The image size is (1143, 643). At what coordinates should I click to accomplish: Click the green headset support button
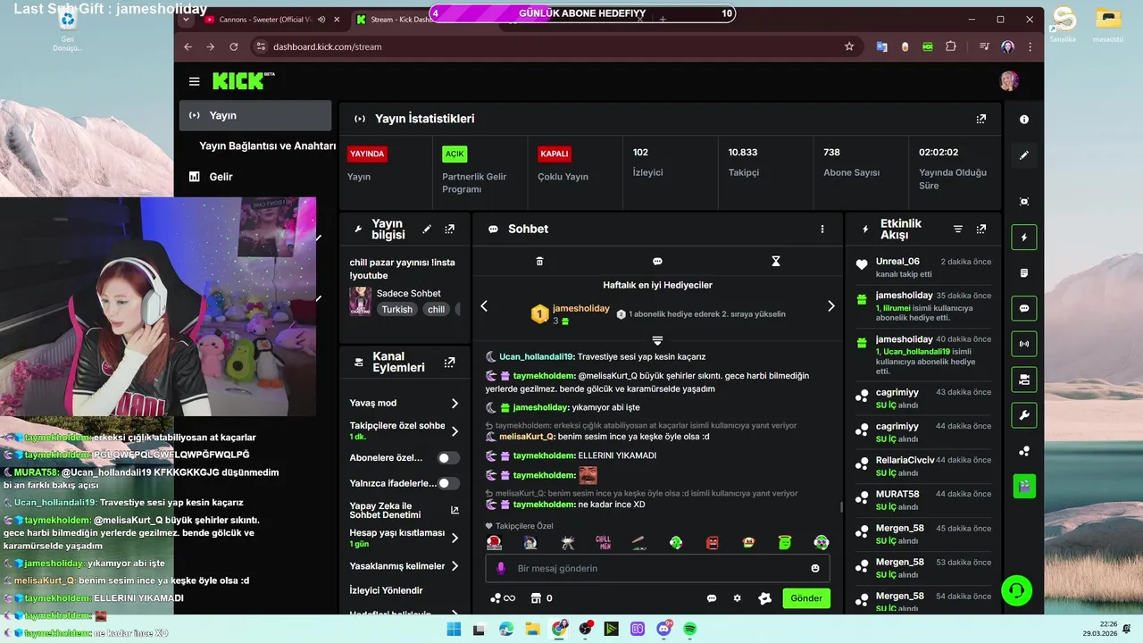coord(1016,590)
